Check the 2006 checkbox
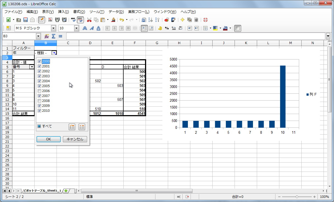This screenshot has height=202, width=334. (39, 91)
